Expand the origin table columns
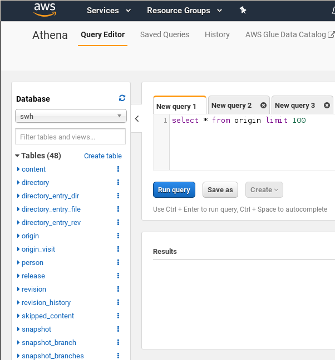 [18, 236]
